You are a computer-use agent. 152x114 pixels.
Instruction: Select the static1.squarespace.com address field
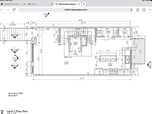(76, 10)
